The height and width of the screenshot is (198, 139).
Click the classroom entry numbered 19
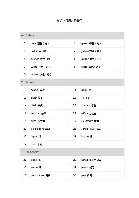pyautogui.click(x=90, y=121)
